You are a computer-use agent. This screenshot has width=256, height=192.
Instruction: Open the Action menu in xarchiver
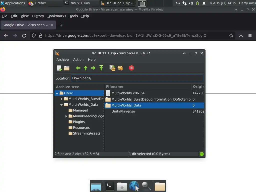(78, 59)
